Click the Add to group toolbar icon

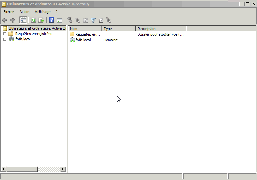[x=109, y=20]
